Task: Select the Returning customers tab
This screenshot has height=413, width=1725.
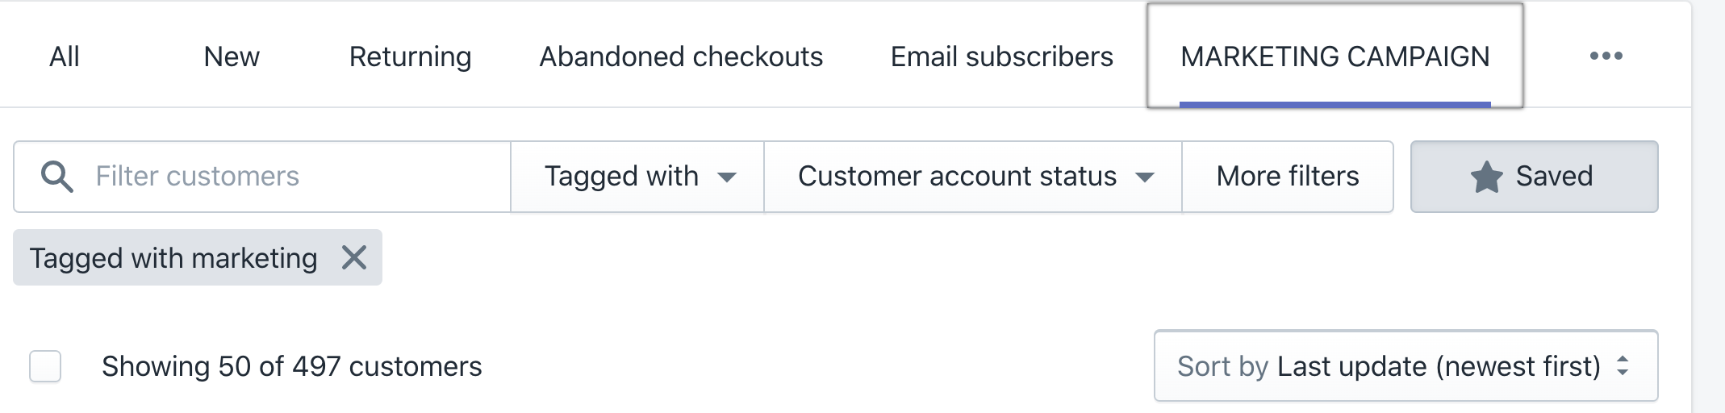Action: [410, 56]
